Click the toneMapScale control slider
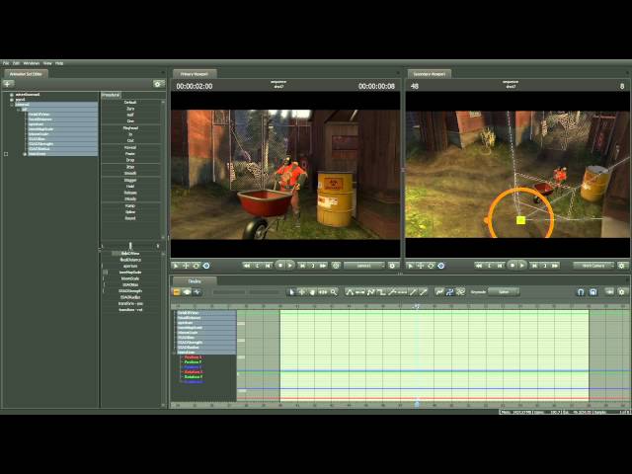 pos(131,273)
